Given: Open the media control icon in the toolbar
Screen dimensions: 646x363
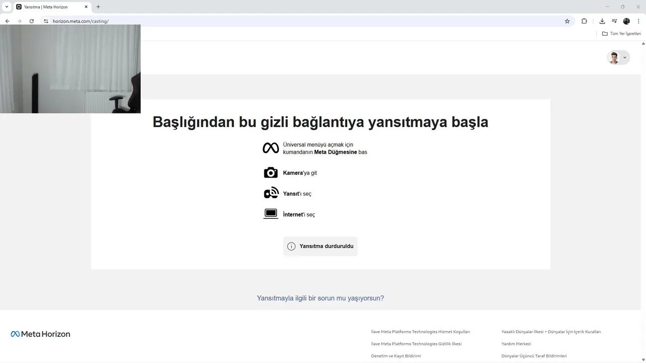Looking at the screenshot, I should [x=614, y=21].
